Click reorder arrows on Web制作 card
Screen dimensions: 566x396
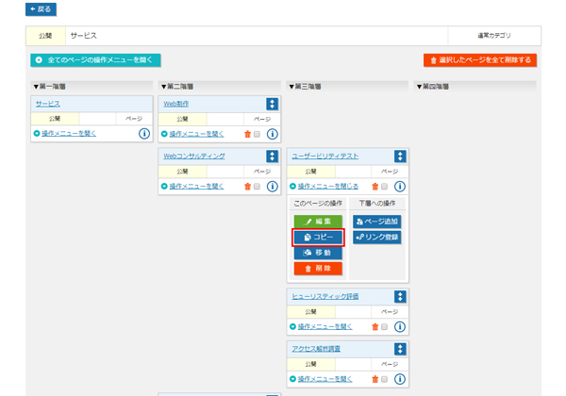click(273, 104)
